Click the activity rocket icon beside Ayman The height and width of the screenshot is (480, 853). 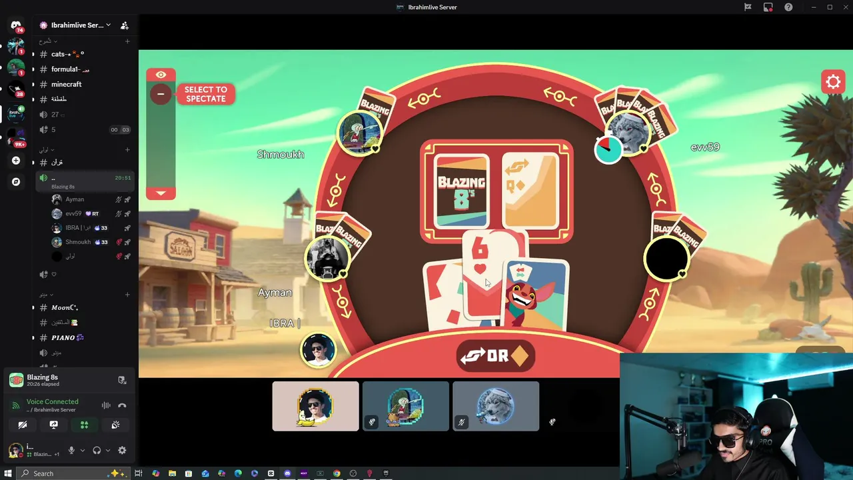(x=127, y=199)
